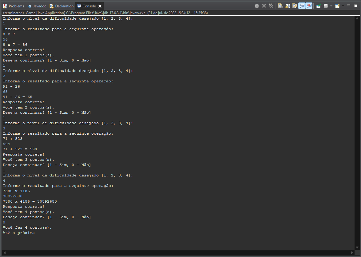Click the Terminate button
The image size is (361, 257).
tap(257, 6)
